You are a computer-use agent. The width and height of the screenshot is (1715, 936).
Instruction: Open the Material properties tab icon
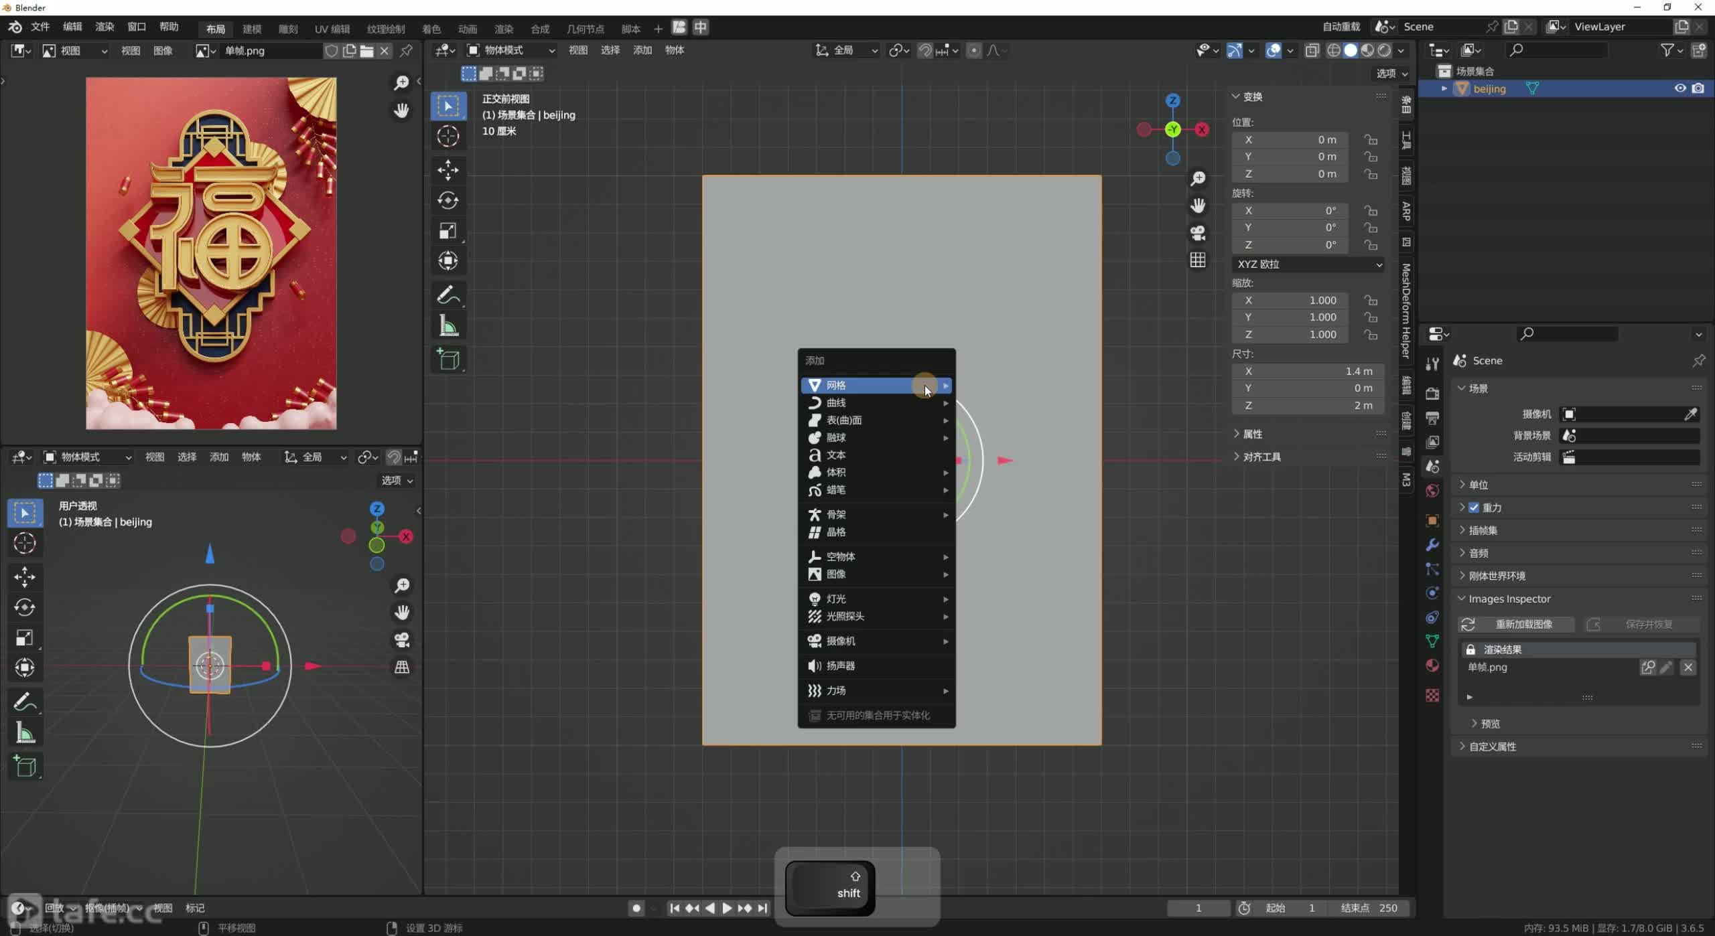pos(1432,666)
